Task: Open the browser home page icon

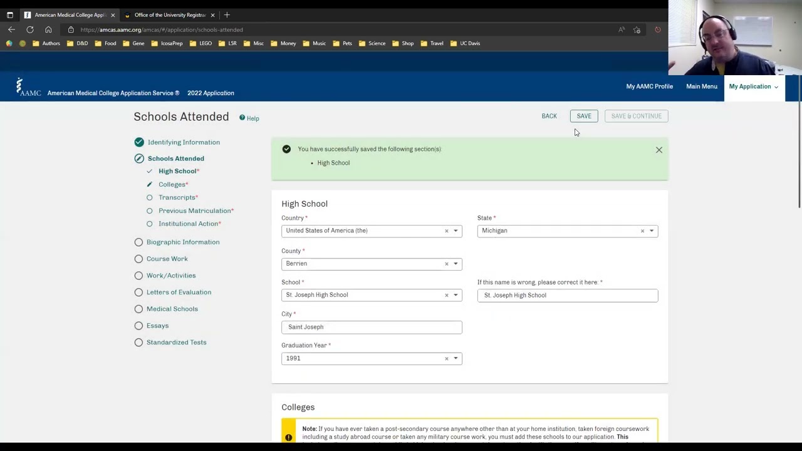Action: 48,29
